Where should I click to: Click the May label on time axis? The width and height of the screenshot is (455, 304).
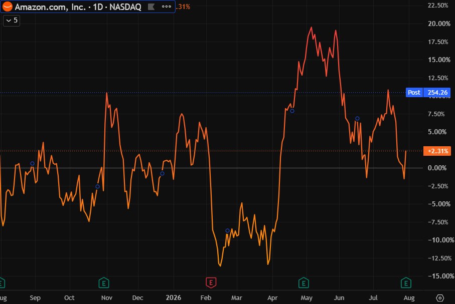point(307,298)
